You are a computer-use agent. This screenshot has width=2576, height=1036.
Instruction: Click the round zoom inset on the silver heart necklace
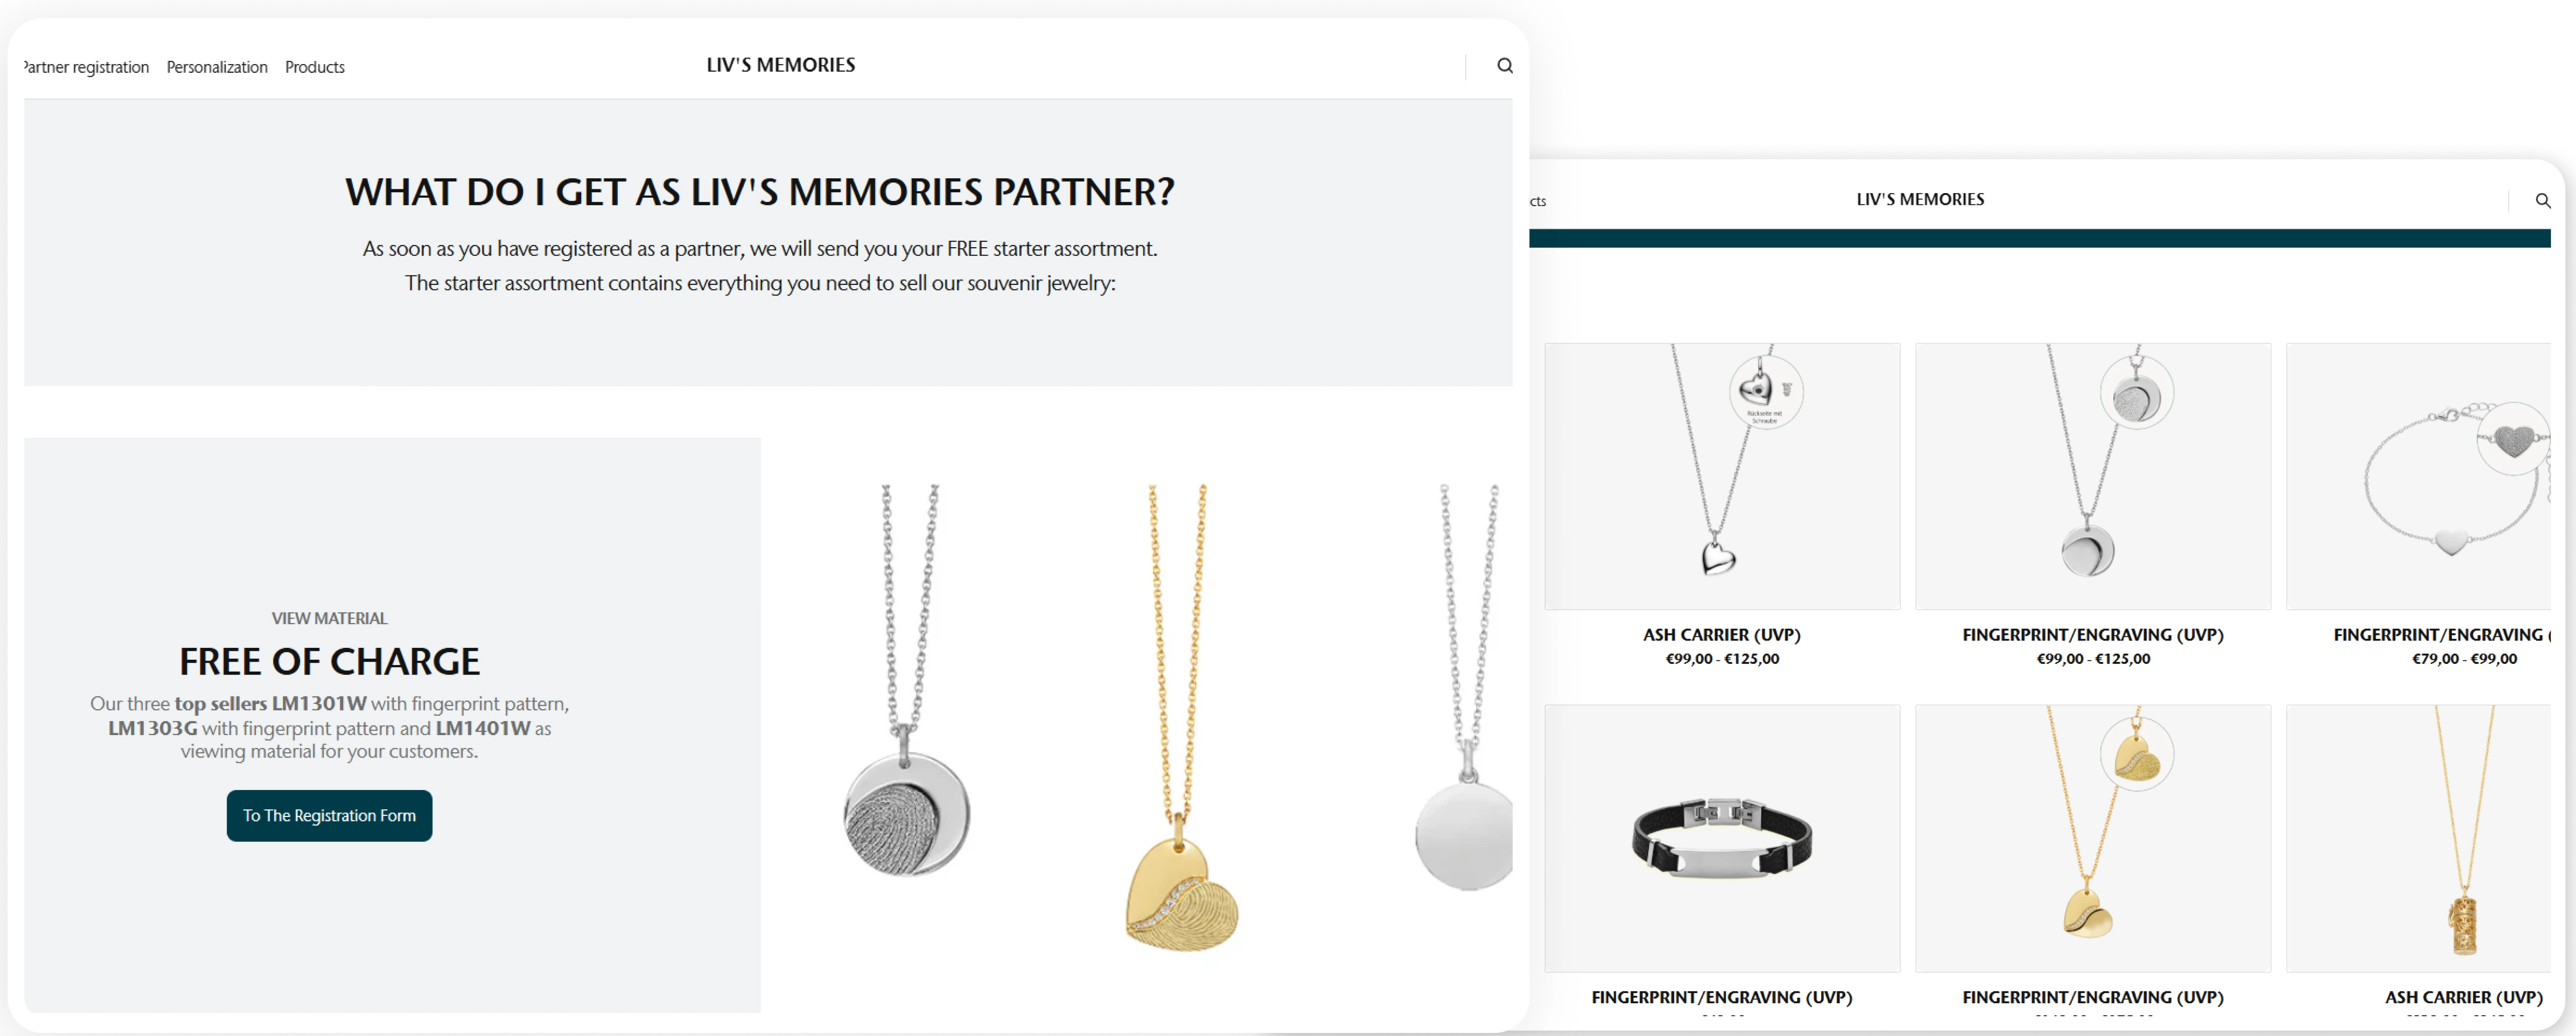click(x=1766, y=392)
